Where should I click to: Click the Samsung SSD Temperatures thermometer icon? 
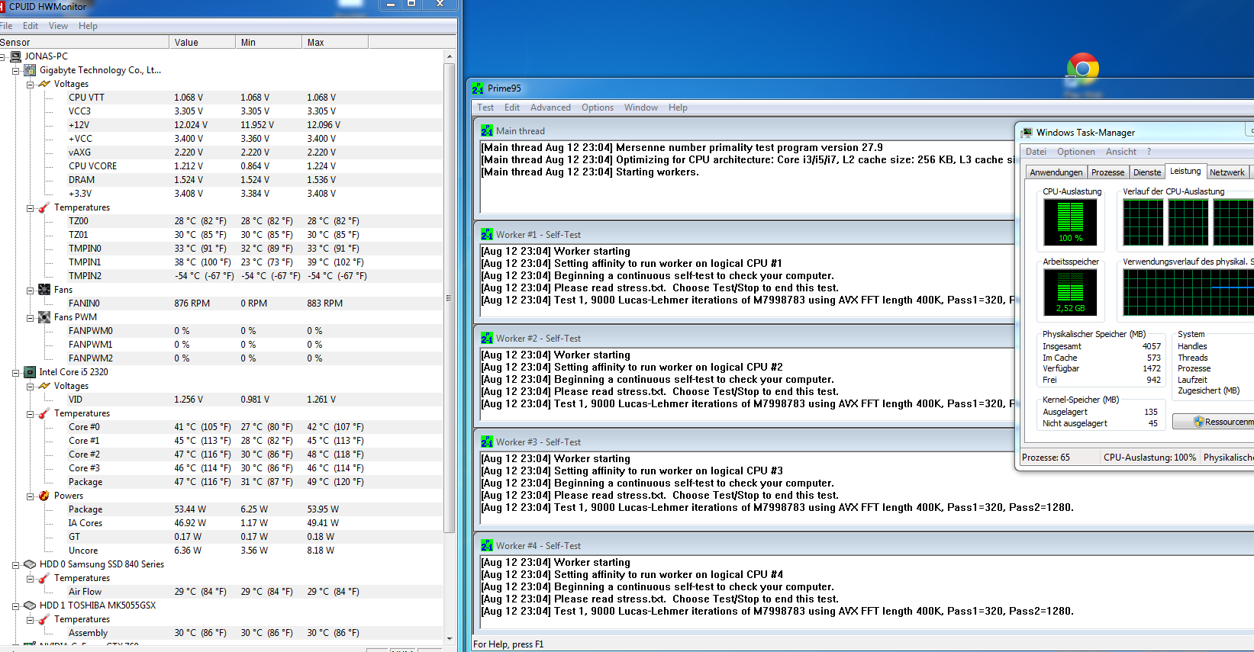(44, 578)
